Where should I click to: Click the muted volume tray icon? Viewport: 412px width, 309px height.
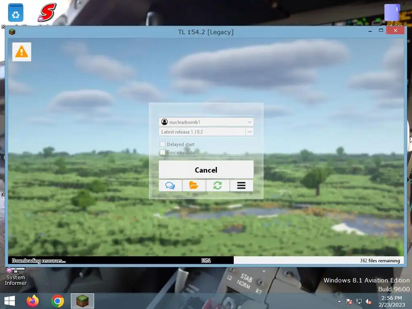pos(369,301)
